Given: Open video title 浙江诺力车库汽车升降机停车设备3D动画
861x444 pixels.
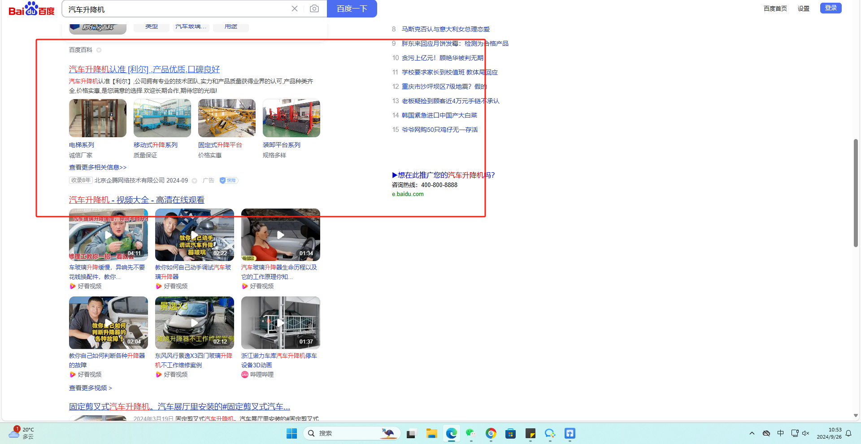Looking at the screenshot, I should click(279, 360).
